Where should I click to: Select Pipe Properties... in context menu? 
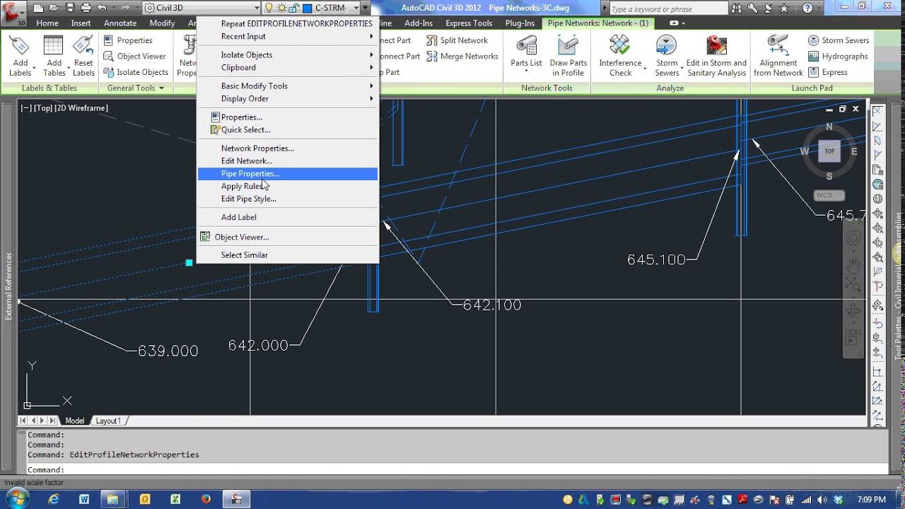point(288,174)
